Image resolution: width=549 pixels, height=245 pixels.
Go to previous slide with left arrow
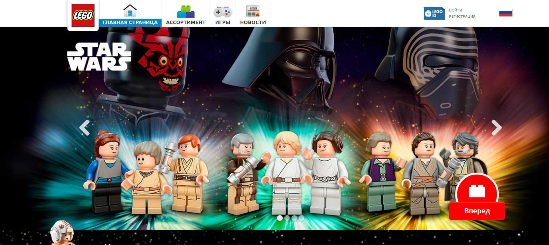(x=84, y=128)
